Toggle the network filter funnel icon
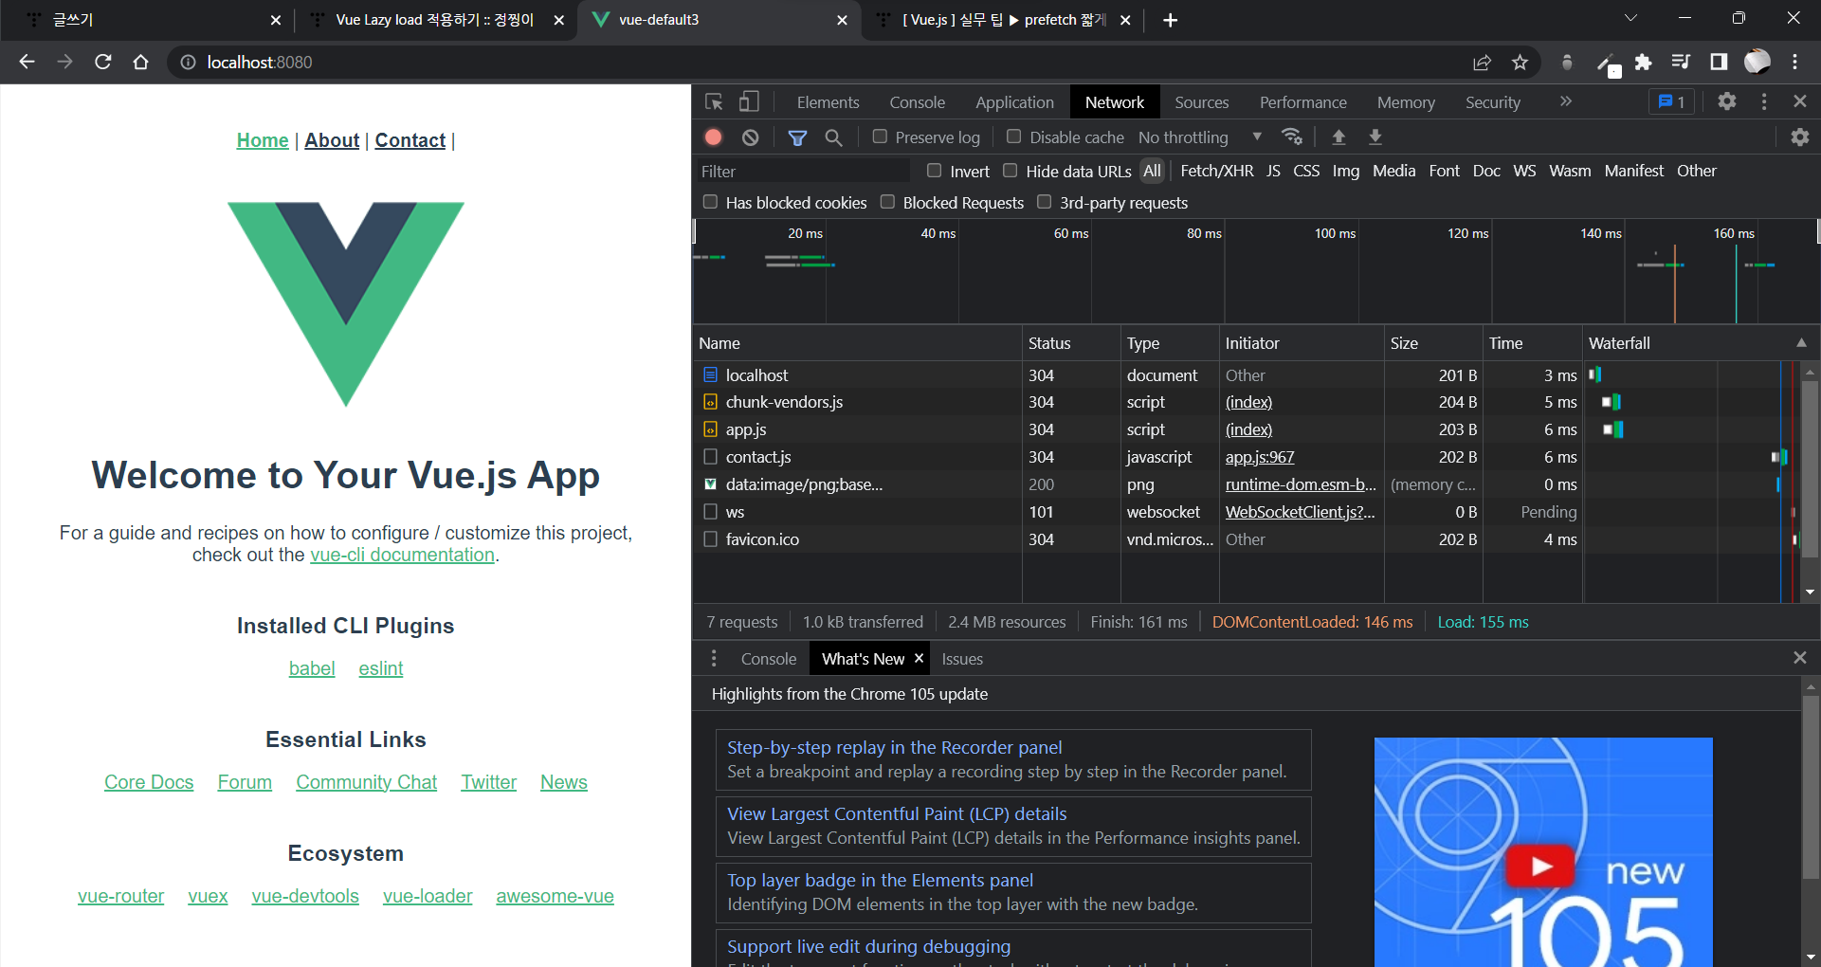 click(x=797, y=137)
